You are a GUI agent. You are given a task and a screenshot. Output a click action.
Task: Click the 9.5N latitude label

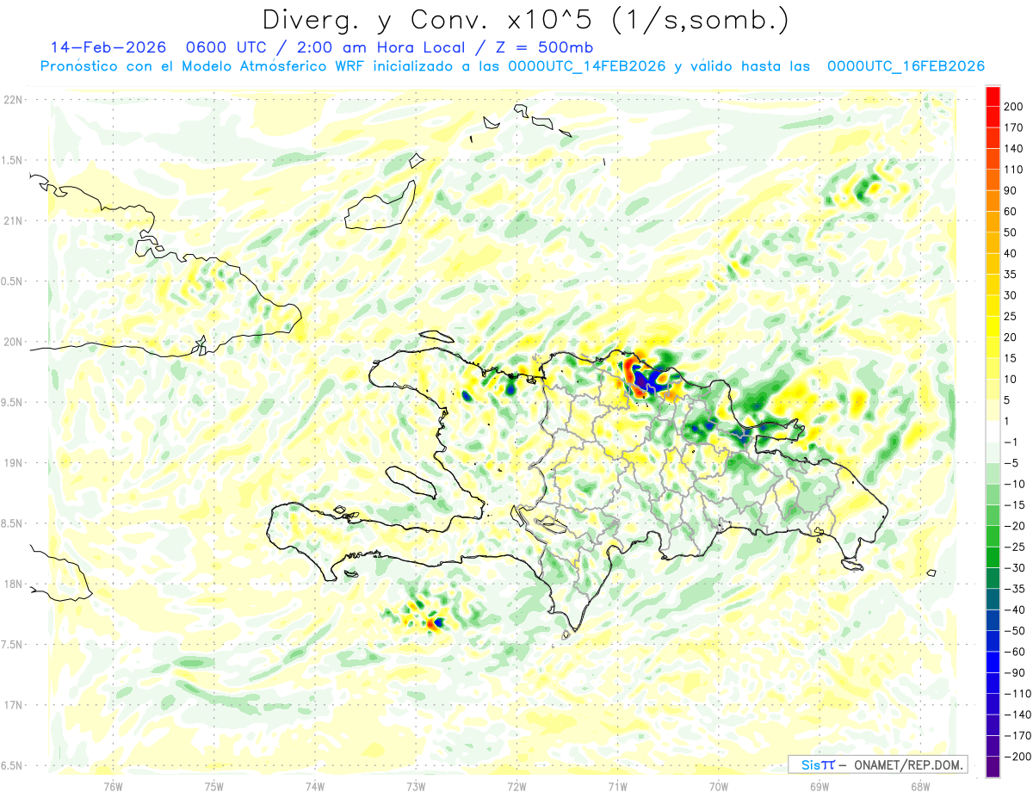(13, 403)
